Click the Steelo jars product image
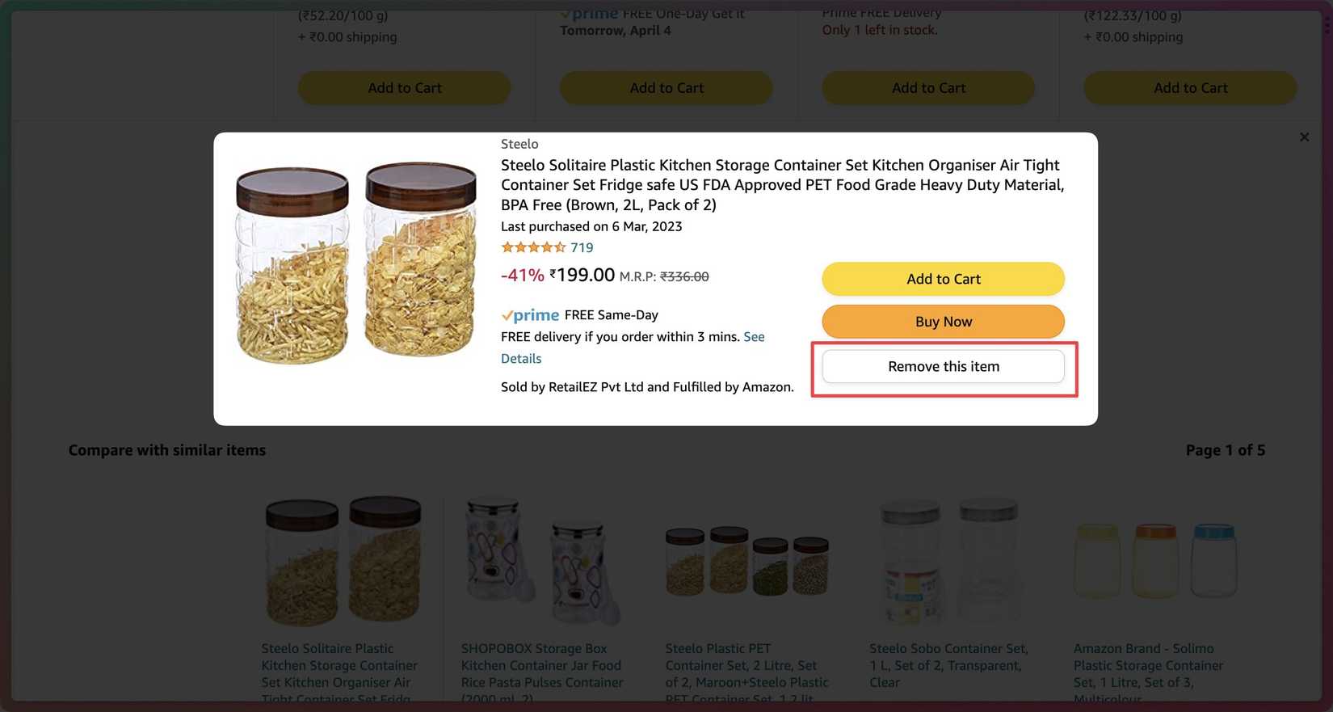The image size is (1333, 712). [x=355, y=263]
